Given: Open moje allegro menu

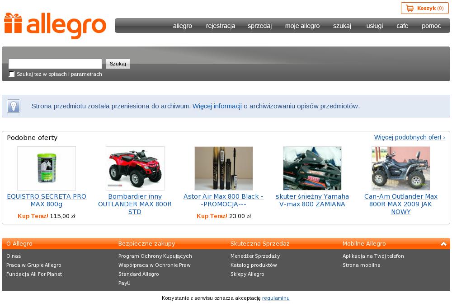Looking at the screenshot, I should 302,26.
